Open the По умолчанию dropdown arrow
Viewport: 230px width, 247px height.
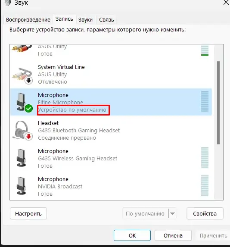(x=173, y=214)
